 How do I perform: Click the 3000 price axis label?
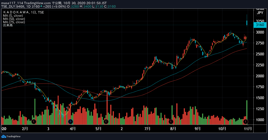click(260, 32)
